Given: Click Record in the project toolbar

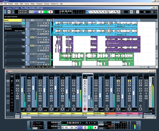Looking at the screenshot, I should pos(51,12).
